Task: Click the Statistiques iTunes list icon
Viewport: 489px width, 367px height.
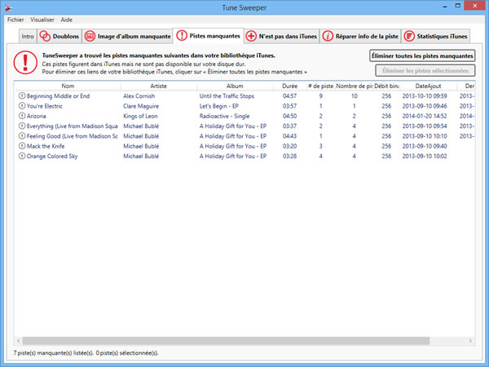Action: [x=409, y=36]
